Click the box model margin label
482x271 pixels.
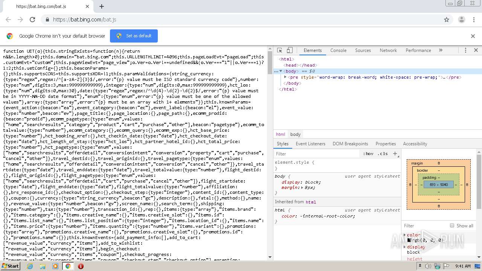[x=417, y=163]
